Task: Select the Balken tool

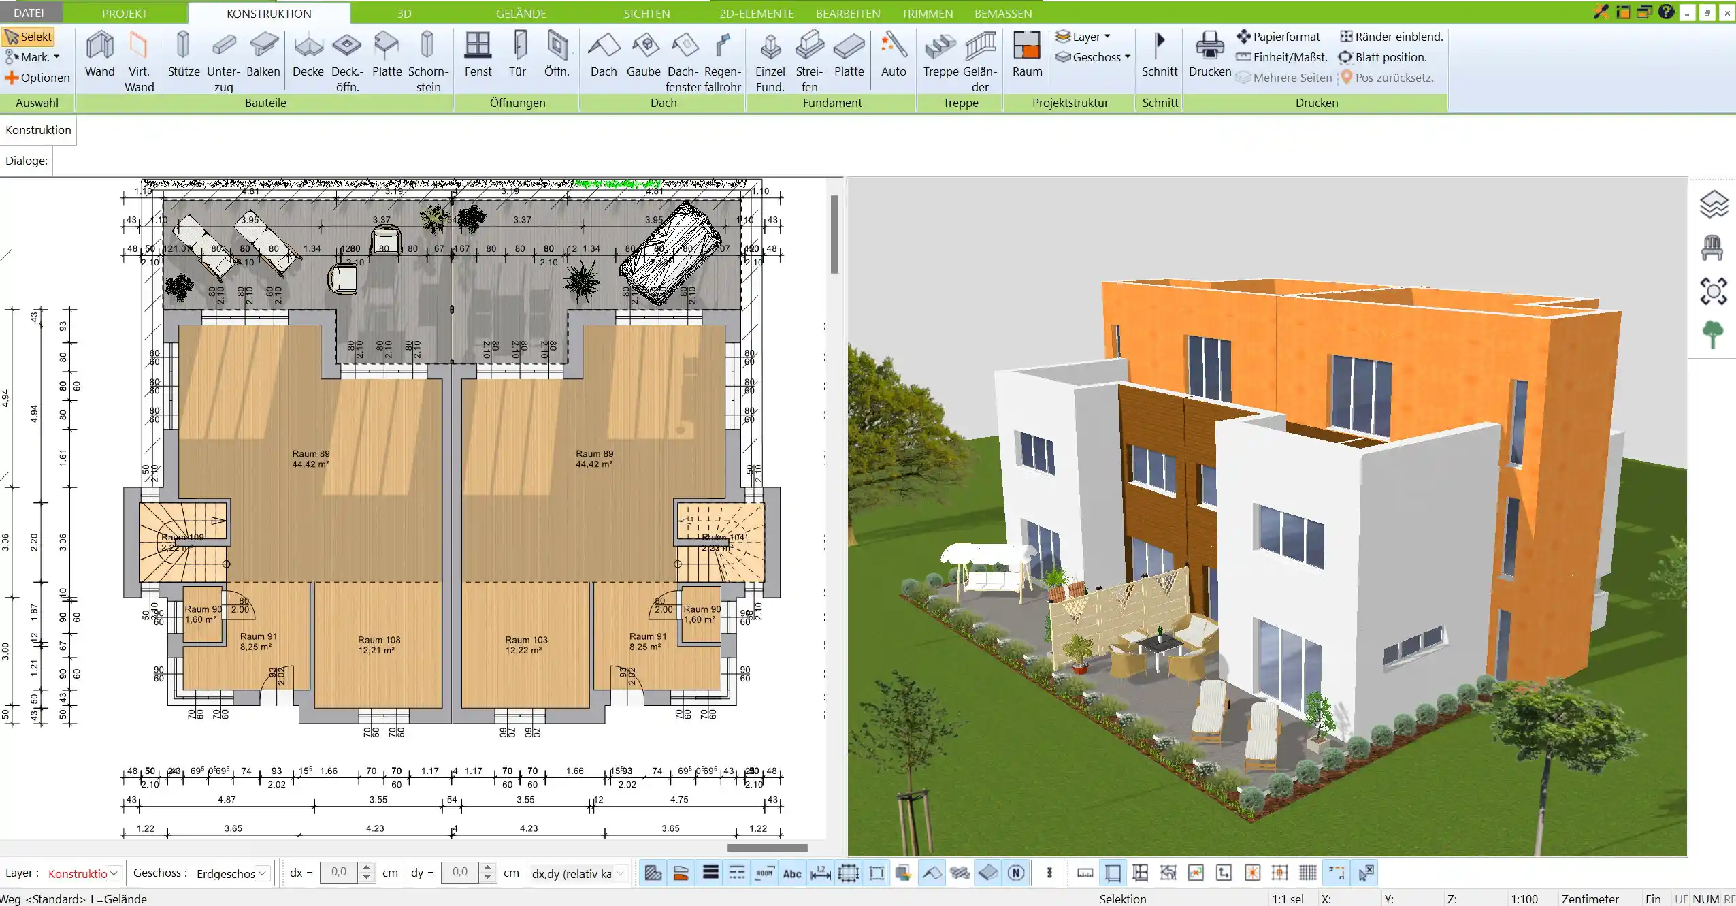Action: (x=263, y=54)
